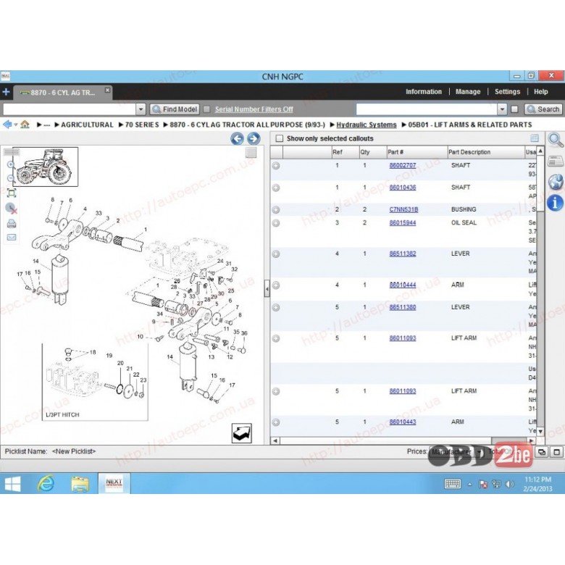Sort by the Part Description column header
The height and width of the screenshot is (565, 565).
(x=486, y=152)
